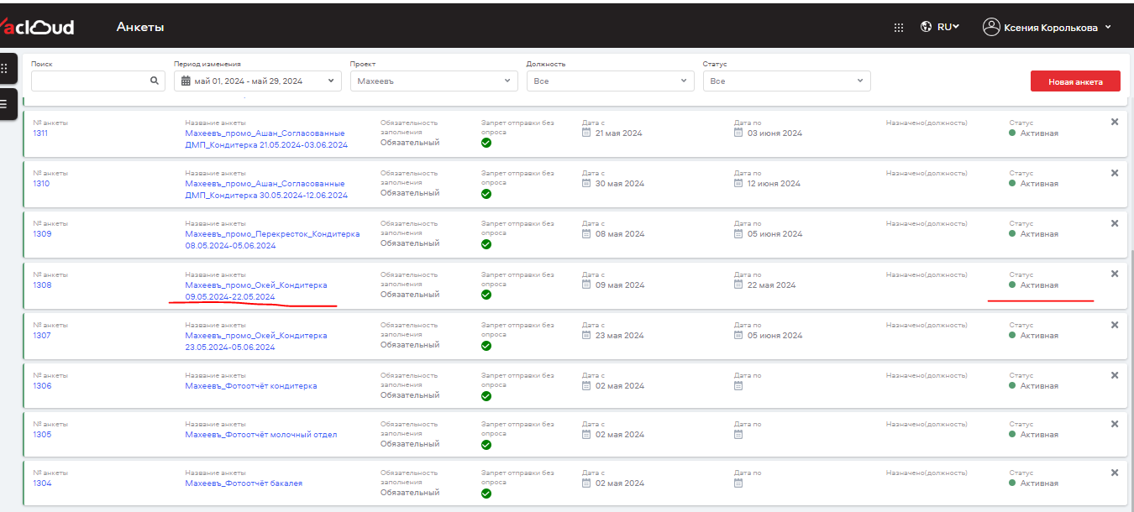Open Ашан_Согласованные ДМП_Кондитерка 30.05.2024-12.06.2024 link
Screen dimensions: 1134x512
click(266, 189)
